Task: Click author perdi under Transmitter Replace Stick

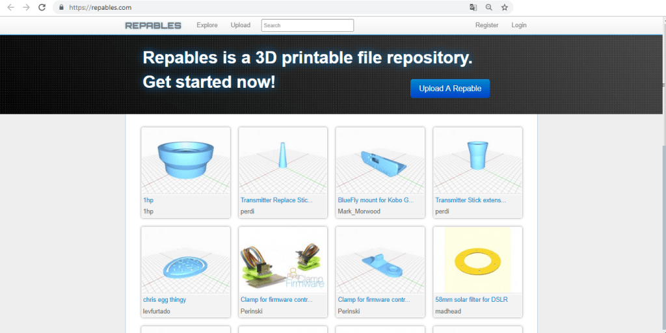Action: tap(247, 211)
